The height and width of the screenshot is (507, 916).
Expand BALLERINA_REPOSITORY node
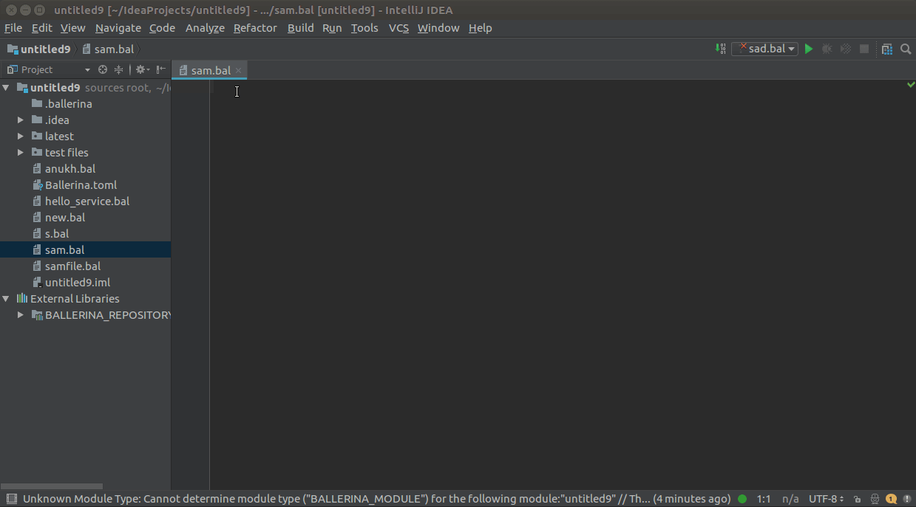[21, 314]
